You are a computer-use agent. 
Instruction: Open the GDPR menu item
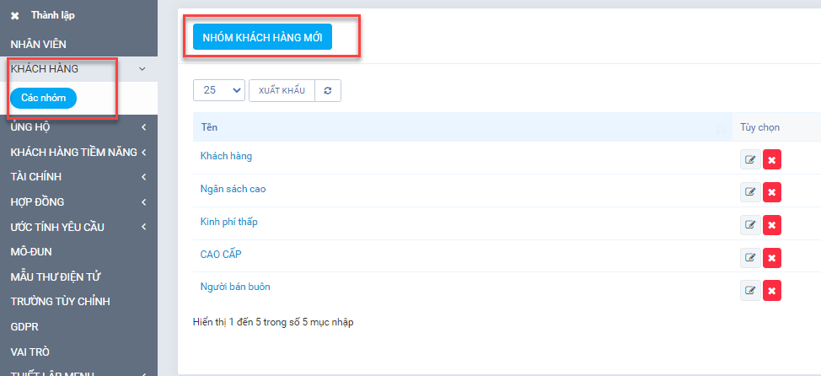click(25, 326)
